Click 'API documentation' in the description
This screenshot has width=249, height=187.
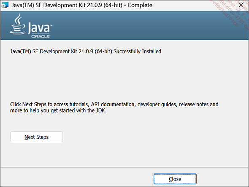(113, 104)
